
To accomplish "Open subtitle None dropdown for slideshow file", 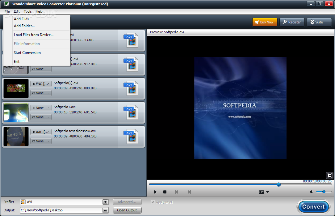I will click(41, 141).
